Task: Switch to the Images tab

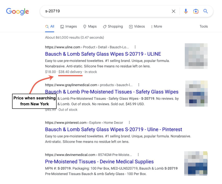Action: [68, 26]
